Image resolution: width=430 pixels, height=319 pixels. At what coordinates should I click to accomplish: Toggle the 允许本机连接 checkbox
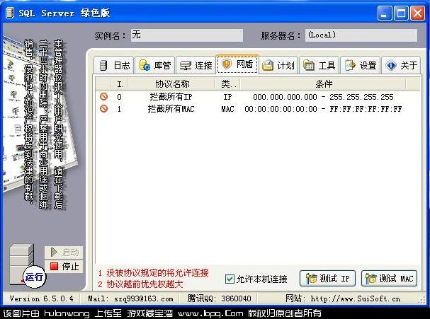click(x=230, y=279)
